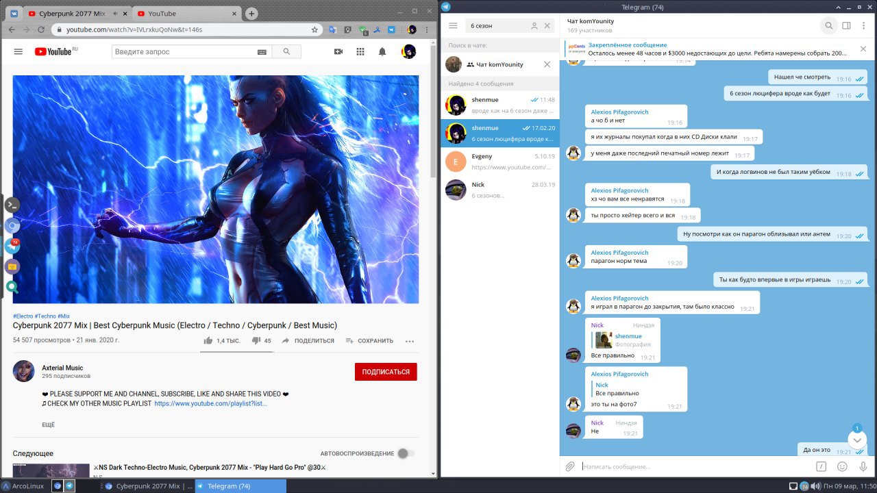877x493 pixels.
Task: Click СОХРАНИТЬ save button
Action: 369,340
